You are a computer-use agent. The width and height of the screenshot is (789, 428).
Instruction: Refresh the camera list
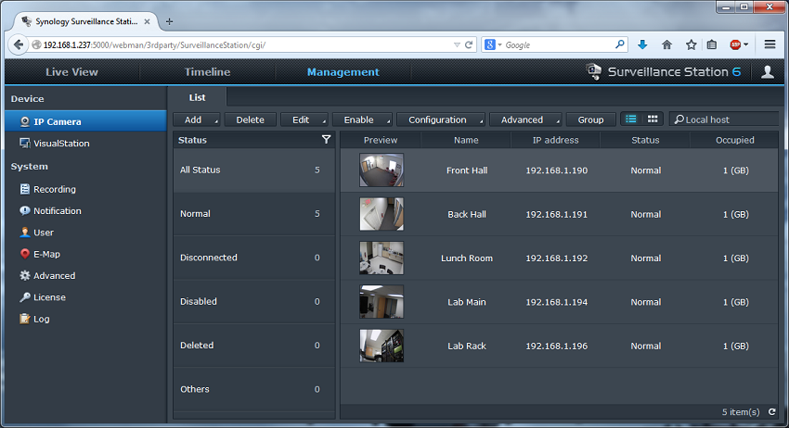coord(772,412)
